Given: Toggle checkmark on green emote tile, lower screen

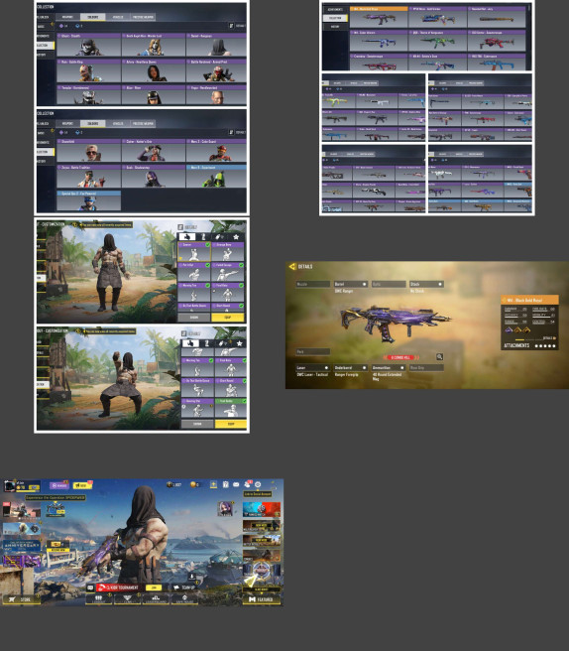Looking at the screenshot, I should coord(244,401).
